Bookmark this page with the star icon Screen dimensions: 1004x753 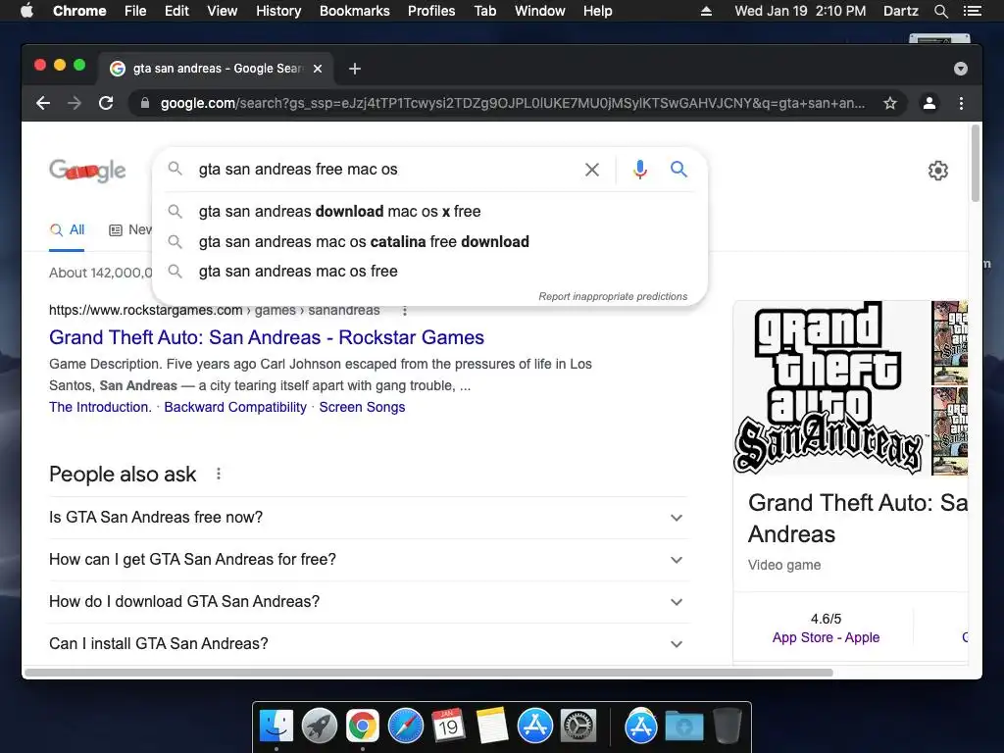pyautogui.click(x=890, y=103)
